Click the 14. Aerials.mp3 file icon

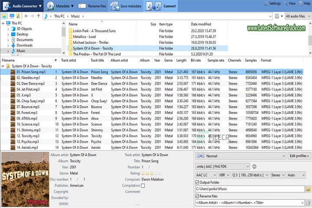click(13, 147)
